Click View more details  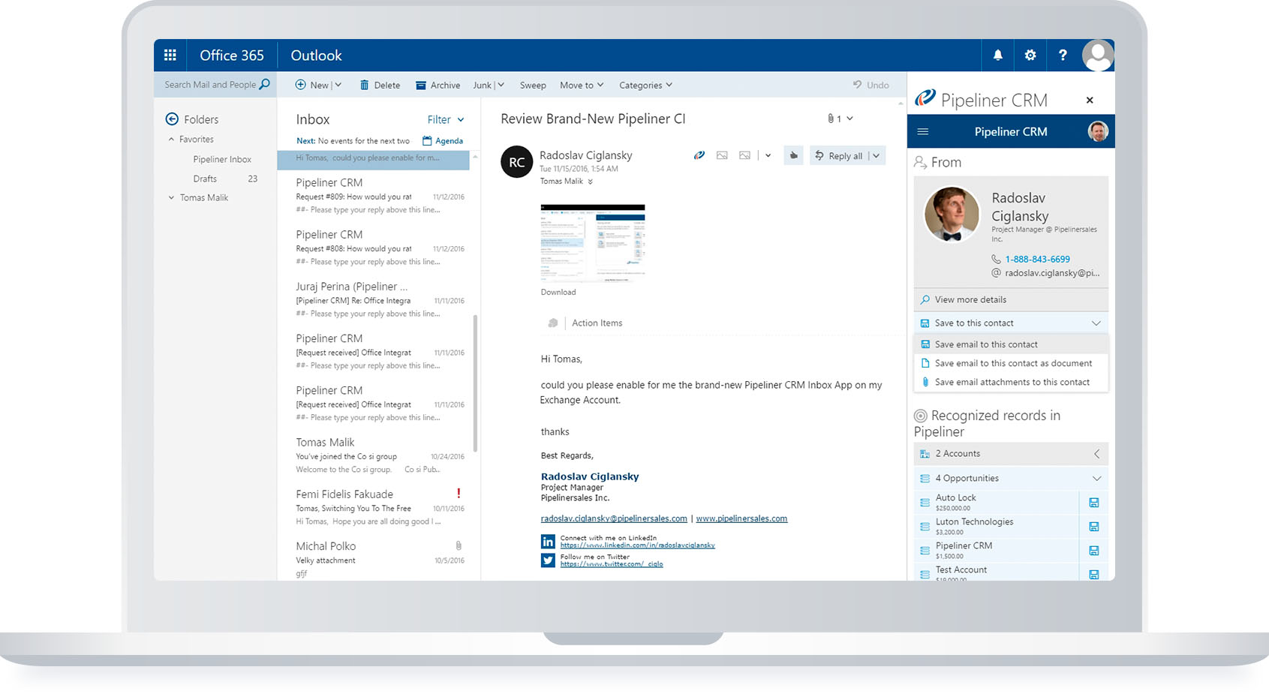(1011, 299)
